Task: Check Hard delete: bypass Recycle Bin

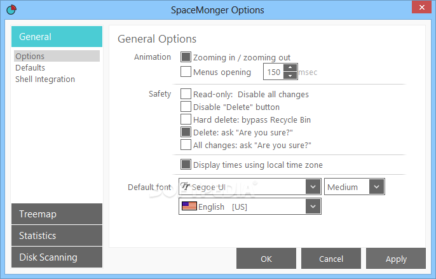Action: coord(186,119)
